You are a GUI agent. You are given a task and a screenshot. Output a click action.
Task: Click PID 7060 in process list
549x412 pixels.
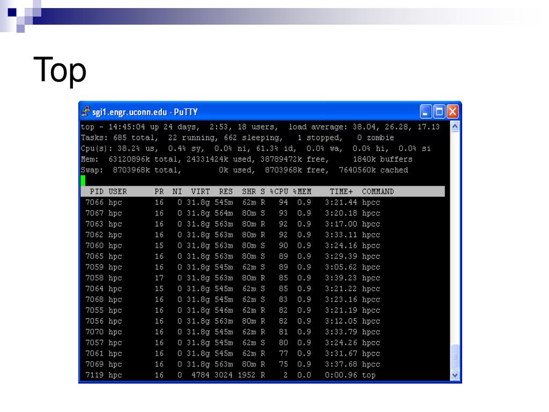pos(94,246)
